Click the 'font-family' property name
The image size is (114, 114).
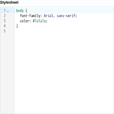tap(30, 16)
